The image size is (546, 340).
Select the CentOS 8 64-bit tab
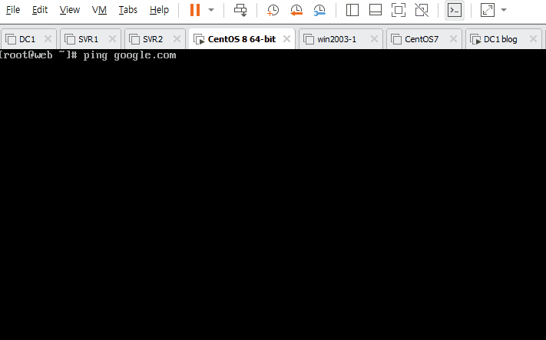point(242,39)
